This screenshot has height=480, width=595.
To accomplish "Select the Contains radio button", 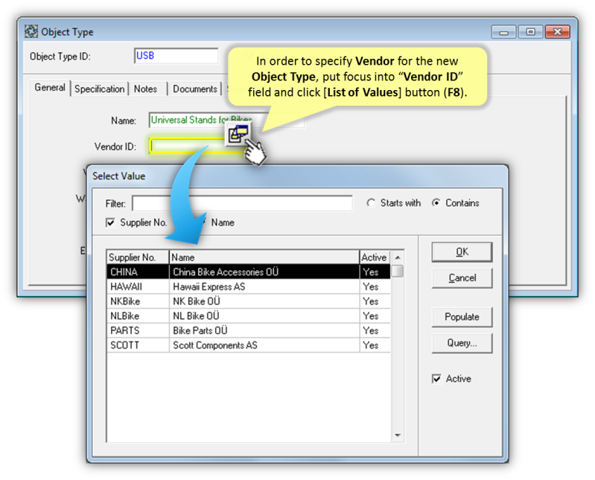I will (x=436, y=203).
